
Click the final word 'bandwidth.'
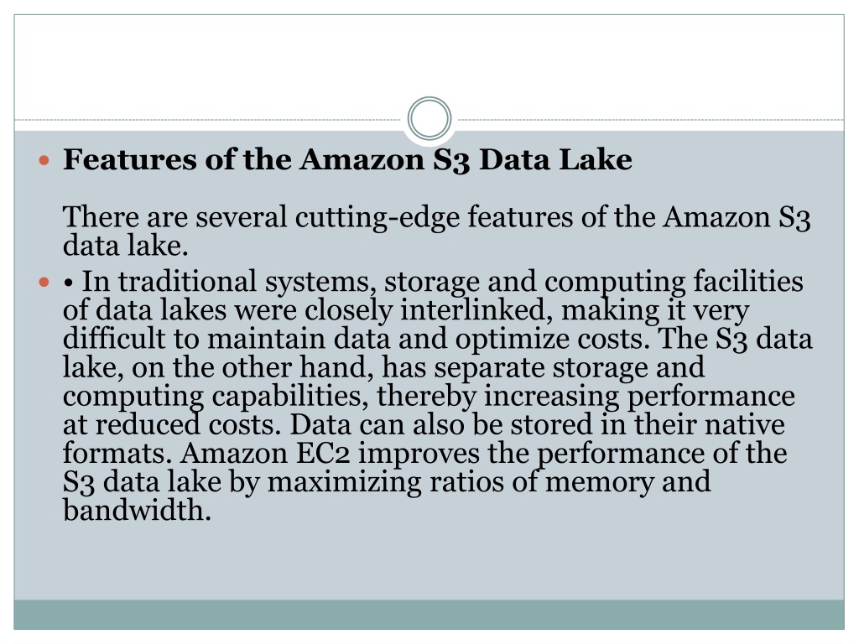tap(137, 511)
